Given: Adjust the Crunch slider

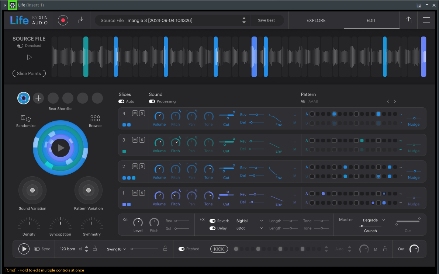Looking at the screenshot, I should (362, 226).
